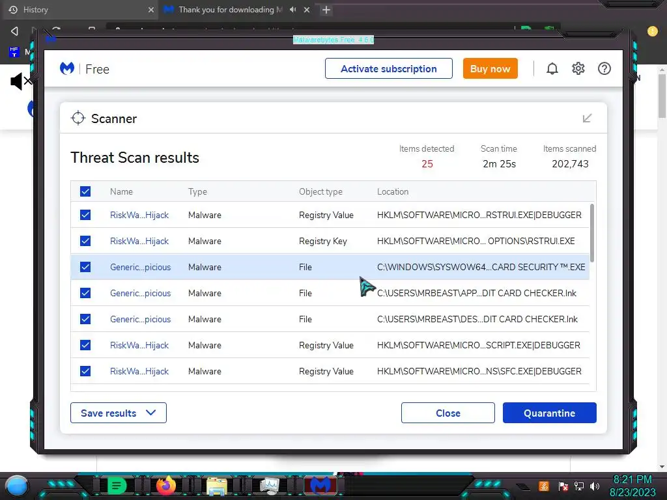Click the Registry Key cell for OPTIONS\RSTRUI.EXE
This screenshot has height=500, width=667.
click(323, 241)
